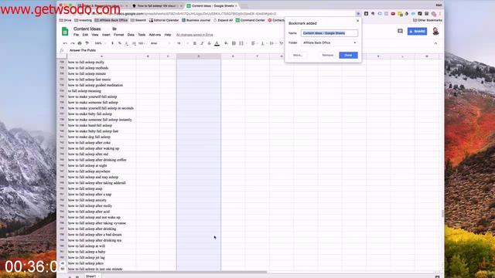Open the vertical align dropdown
This screenshot has width=495, height=278.
(263, 43)
